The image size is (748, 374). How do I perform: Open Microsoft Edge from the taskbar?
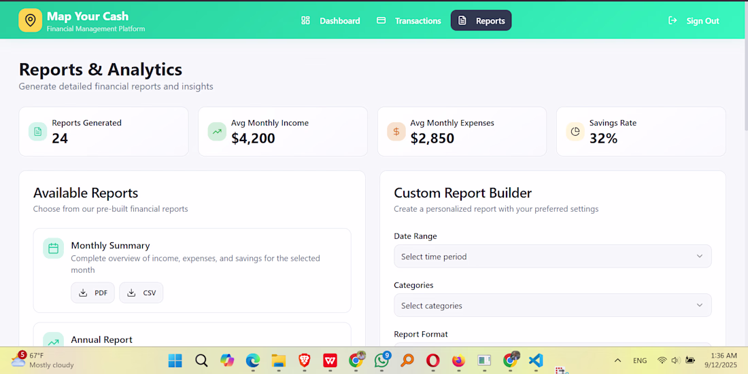(x=253, y=360)
